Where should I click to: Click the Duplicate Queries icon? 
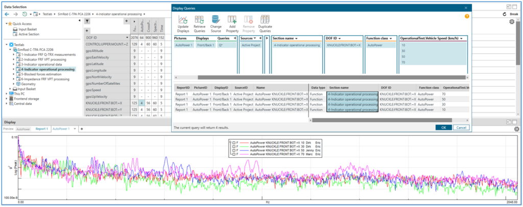coord(265,20)
